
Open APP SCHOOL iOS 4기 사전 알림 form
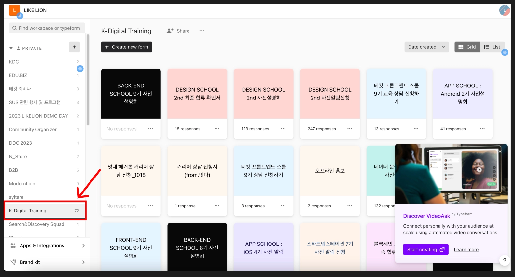pos(264,247)
